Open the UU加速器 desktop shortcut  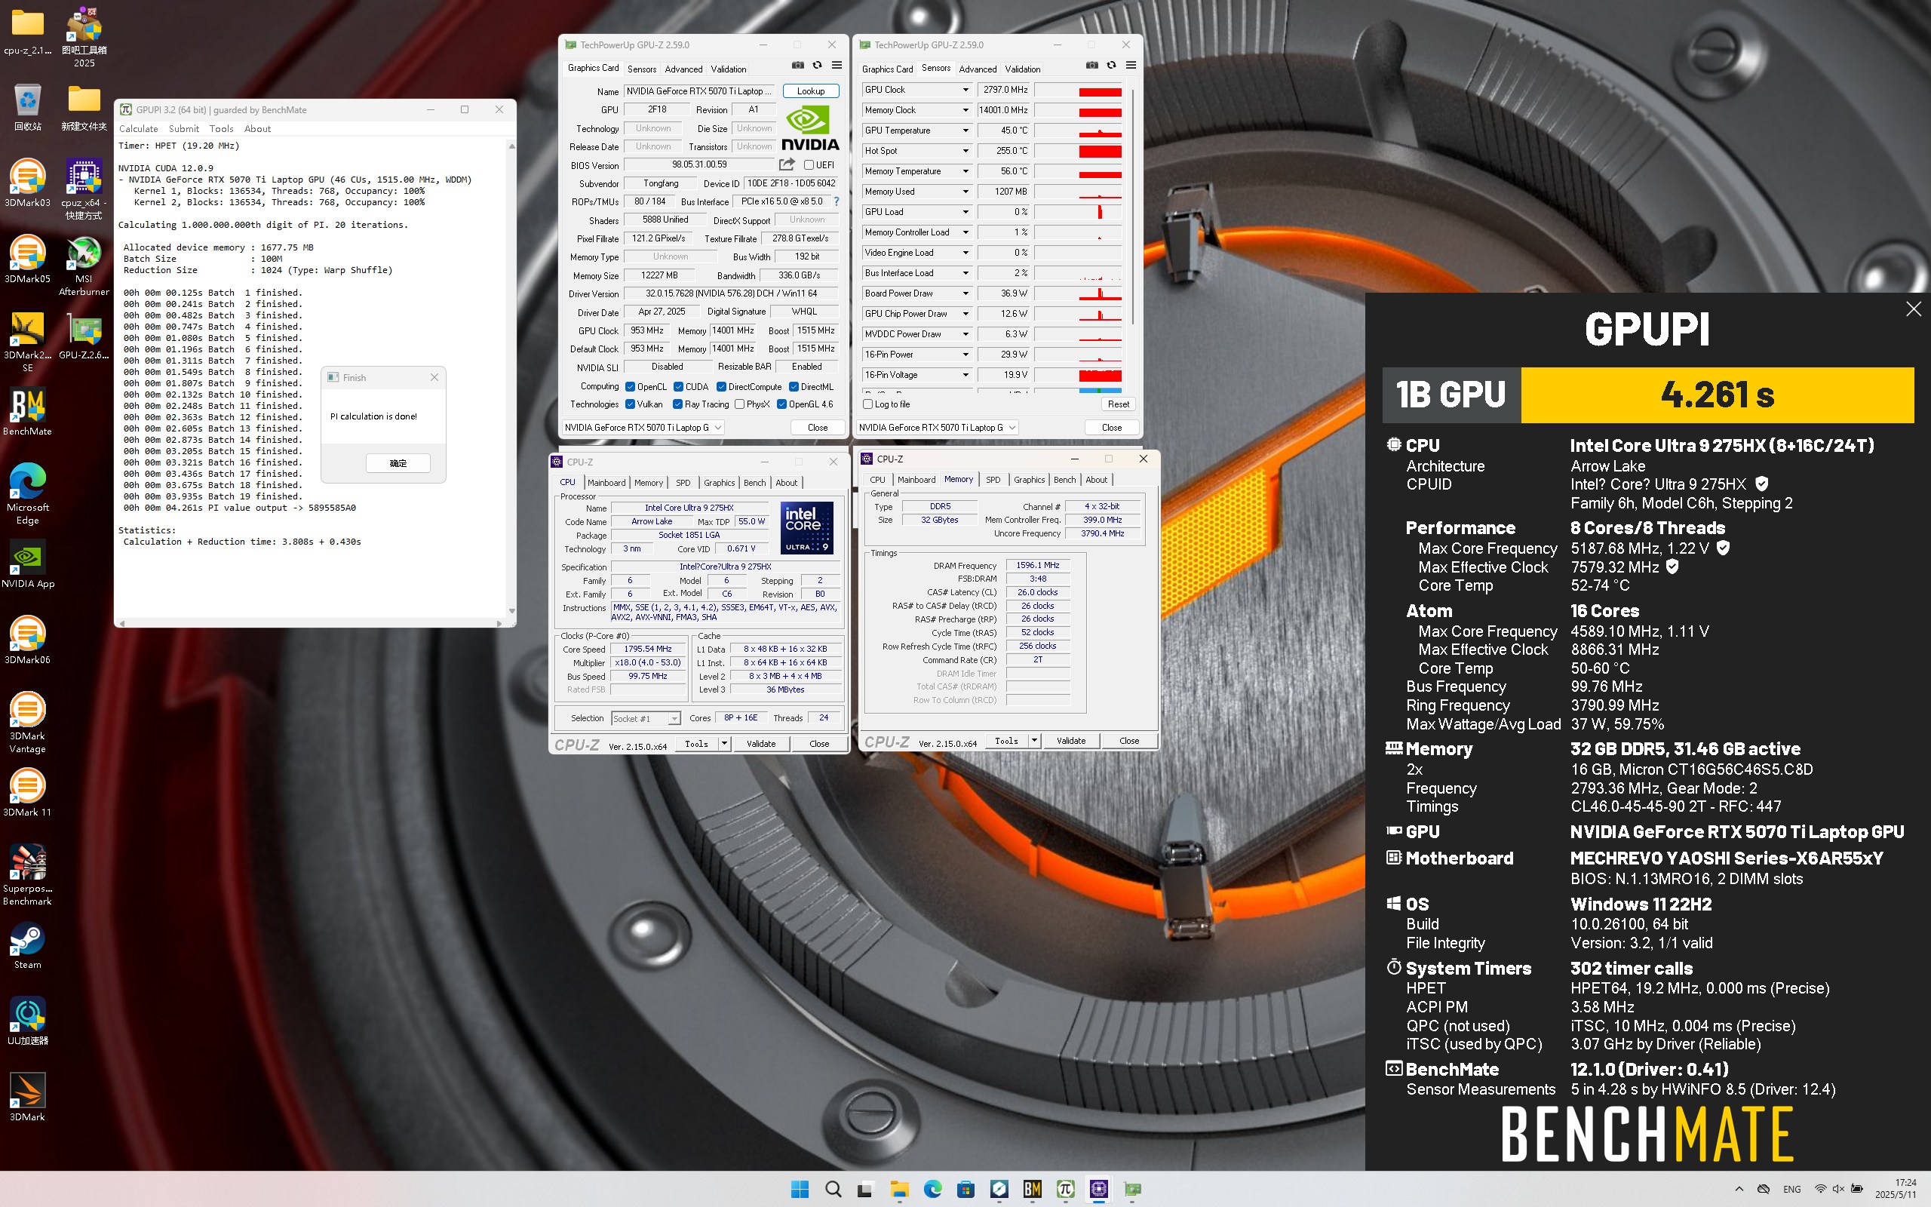(x=28, y=1021)
